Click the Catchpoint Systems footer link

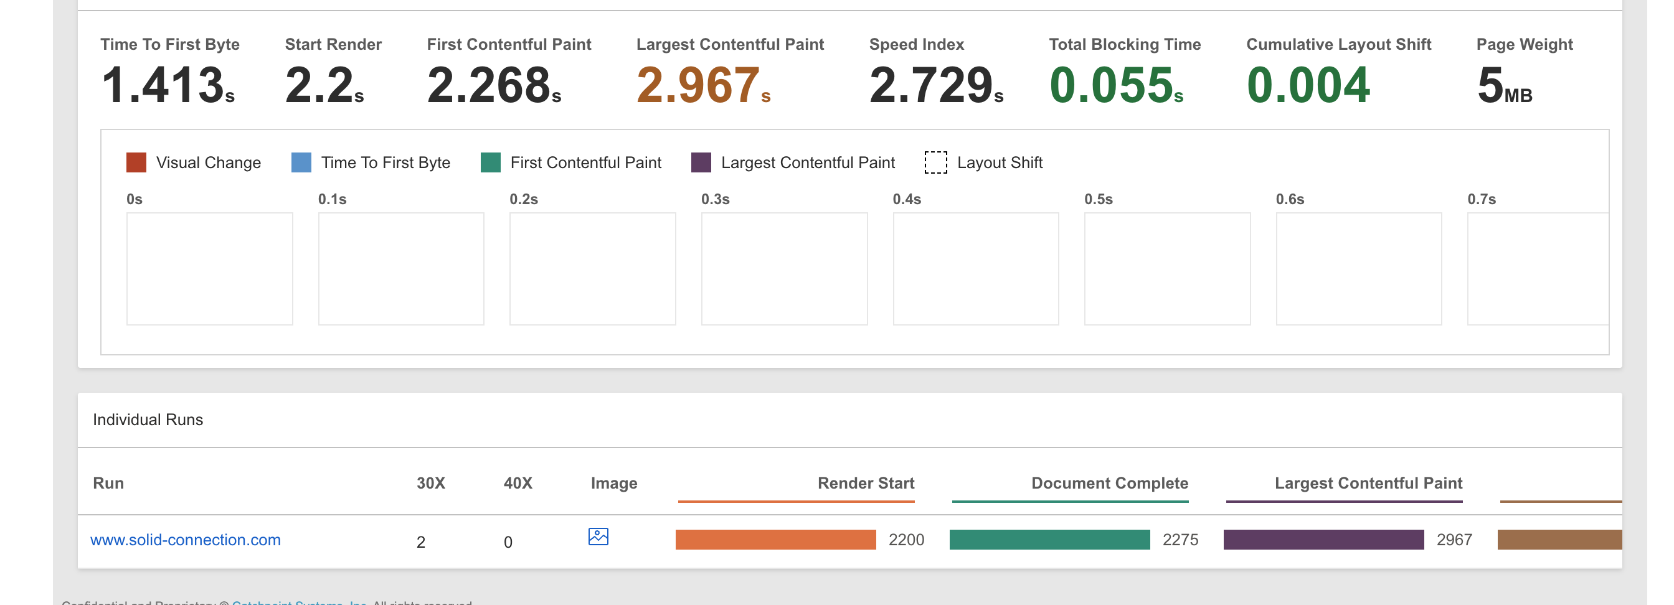(x=299, y=603)
